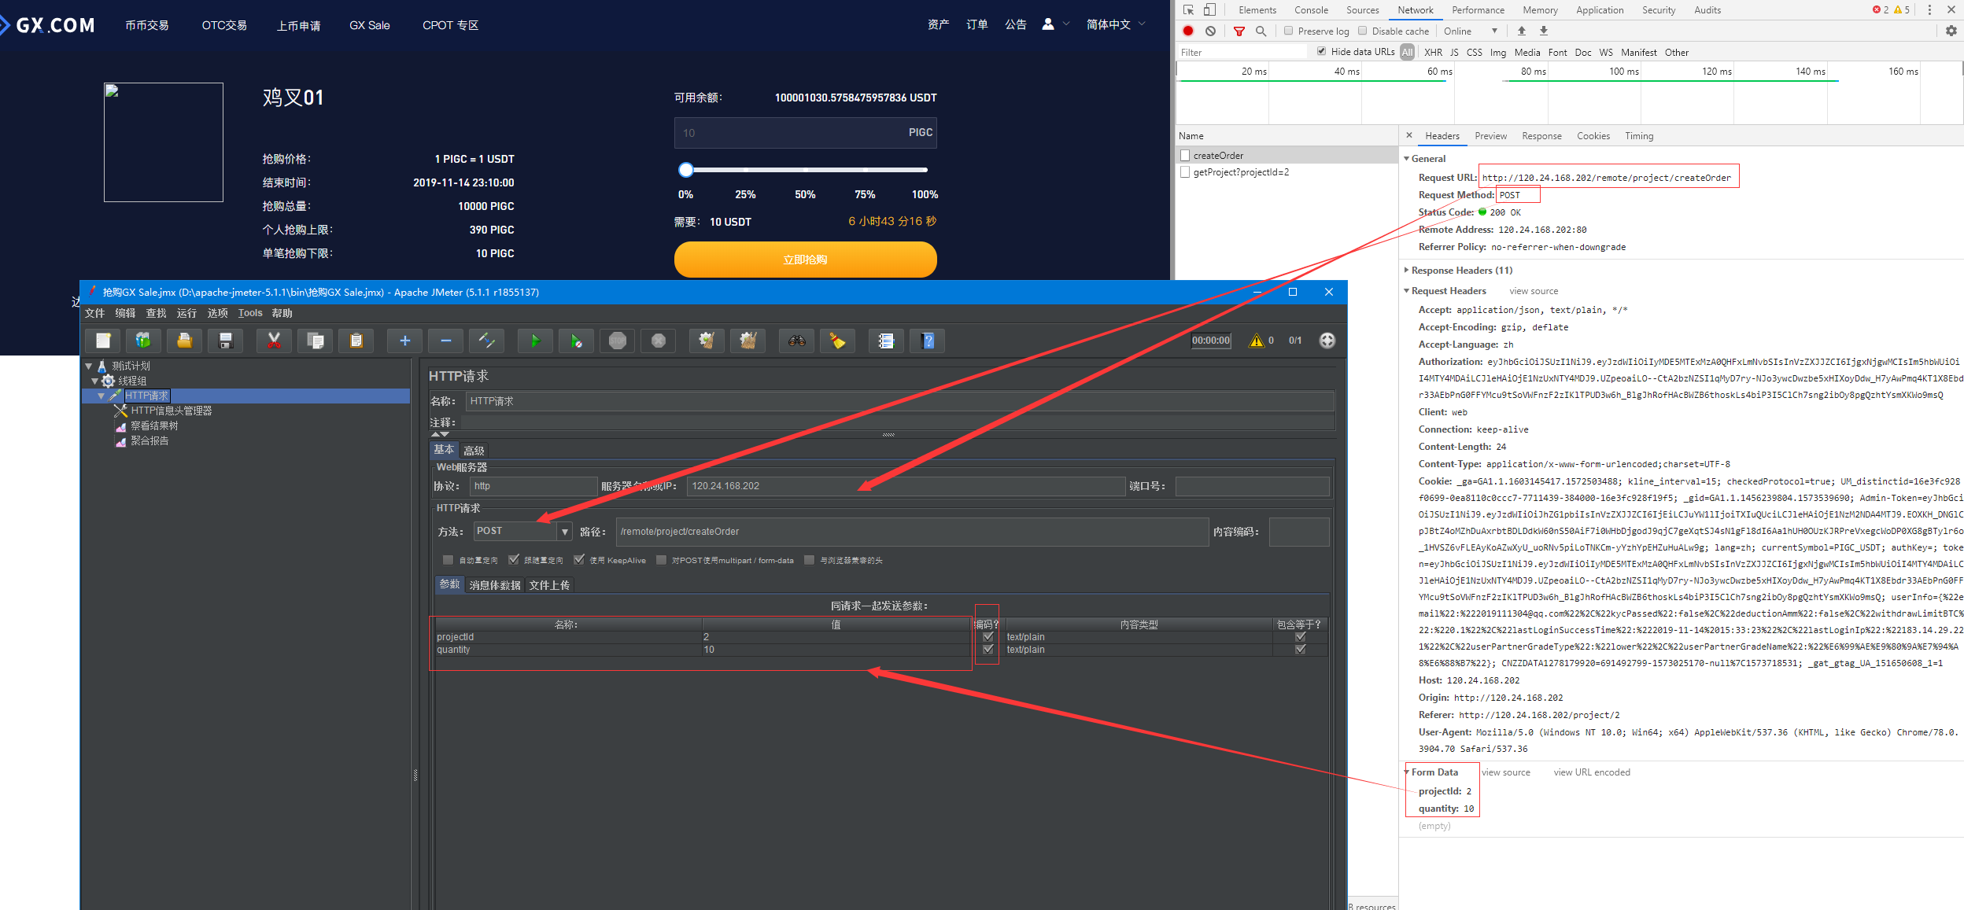Open a test plan using the folder icon
The height and width of the screenshot is (910, 1964).
[x=184, y=341]
